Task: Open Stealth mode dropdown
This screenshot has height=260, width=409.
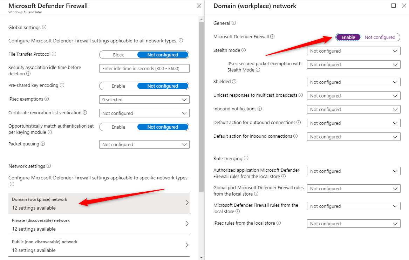Action: [354, 51]
